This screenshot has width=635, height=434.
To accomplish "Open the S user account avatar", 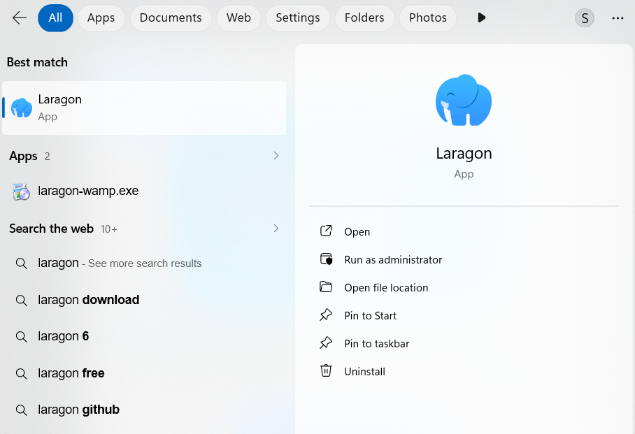I will coord(585,18).
